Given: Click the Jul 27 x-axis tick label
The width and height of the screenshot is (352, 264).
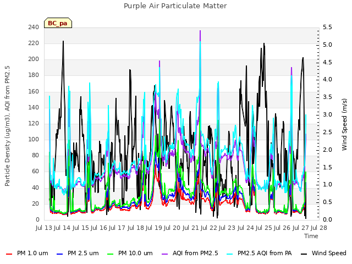Looking at the screenshot, I should 301,228.
